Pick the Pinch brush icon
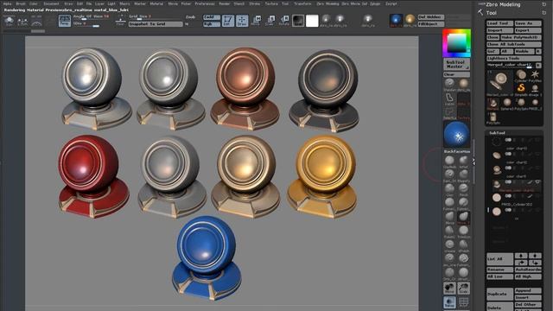 point(463,189)
